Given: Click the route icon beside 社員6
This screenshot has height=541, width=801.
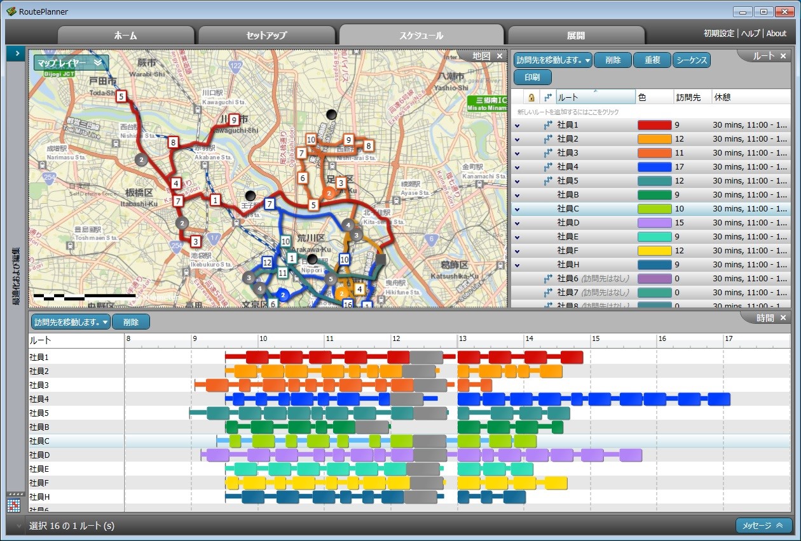Looking at the screenshot, I should (x=548, y=279).
